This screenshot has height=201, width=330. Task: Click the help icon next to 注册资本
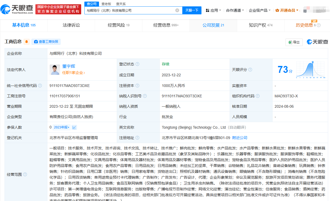(x=137, y=86)
